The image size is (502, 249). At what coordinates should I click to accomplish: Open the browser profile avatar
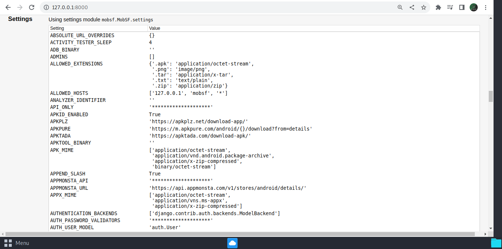pyautogui.click(x=473, y=7)
